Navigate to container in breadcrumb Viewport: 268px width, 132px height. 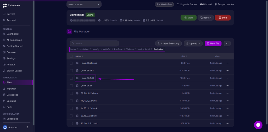[84, 49]
